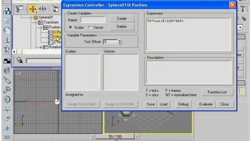Click the Delete variable button
Image resolution: width=251 pixels, height=141 pixels.
[x=122, y=27]
